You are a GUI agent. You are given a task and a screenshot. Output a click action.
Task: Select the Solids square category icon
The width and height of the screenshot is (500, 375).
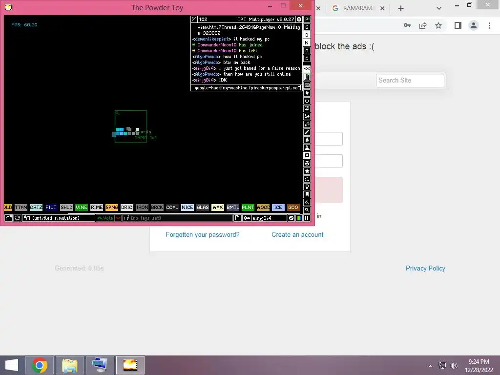(x=307, y=156)
